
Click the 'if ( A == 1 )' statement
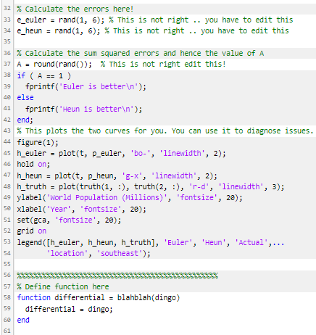[x=44, y=76]
